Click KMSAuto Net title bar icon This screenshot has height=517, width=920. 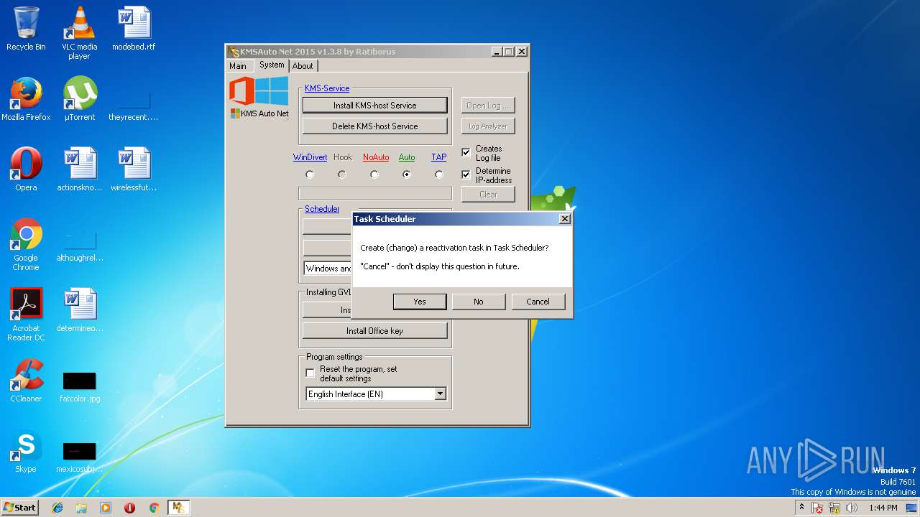(x=234, y=52)
